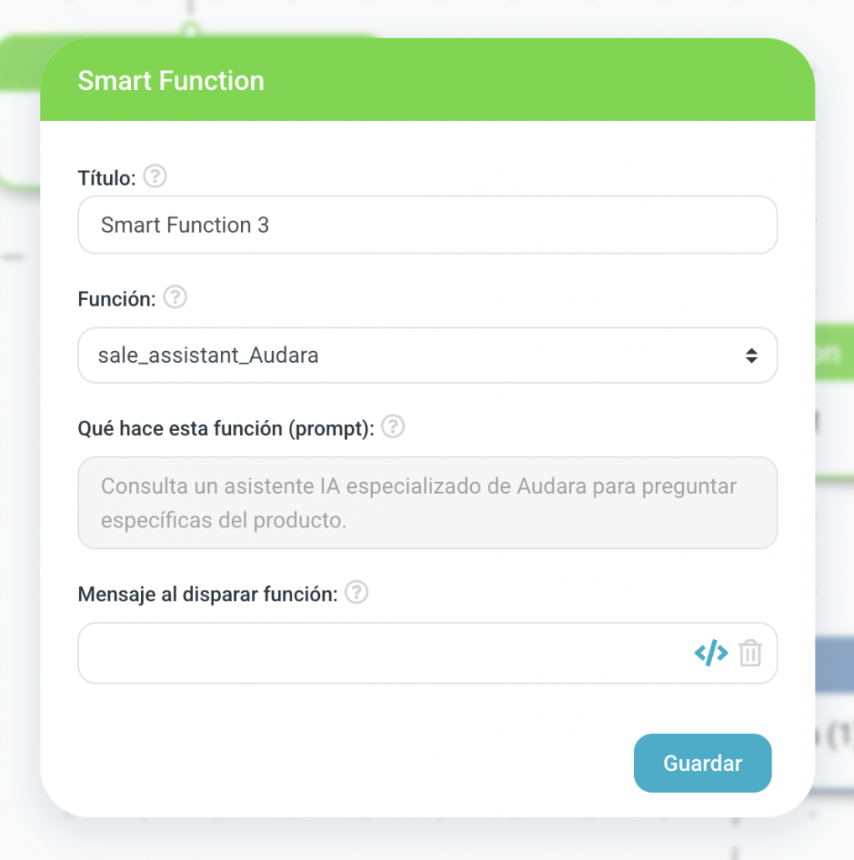Image resolution: width=854 pixels, height=860 pixels.
Task: Click the greyed-out prompt description text area
Action: click(x=427, y=502)
